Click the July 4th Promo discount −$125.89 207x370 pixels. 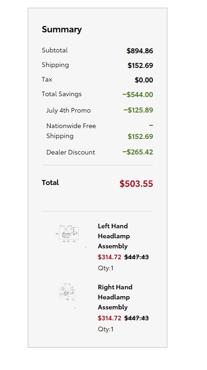(x=138, y=110)
